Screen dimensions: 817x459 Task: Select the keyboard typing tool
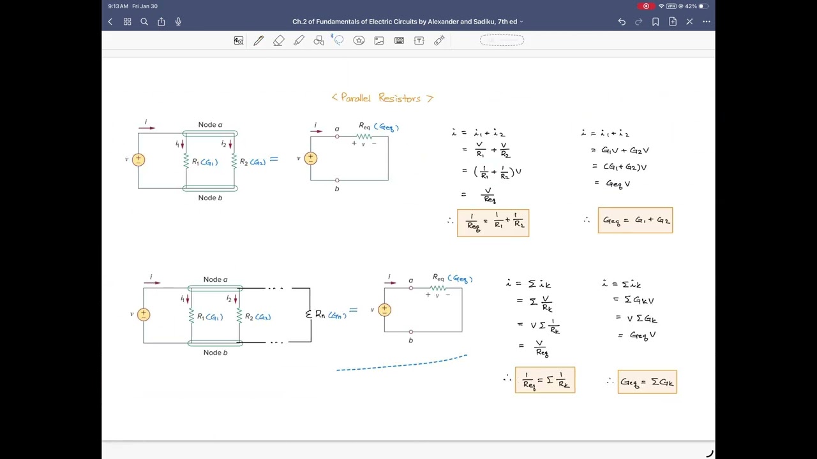click(x=399, y=40)
